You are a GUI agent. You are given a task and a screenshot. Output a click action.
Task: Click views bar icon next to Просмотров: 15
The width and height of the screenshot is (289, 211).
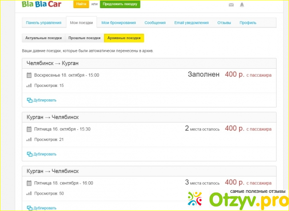click(29, 86)
